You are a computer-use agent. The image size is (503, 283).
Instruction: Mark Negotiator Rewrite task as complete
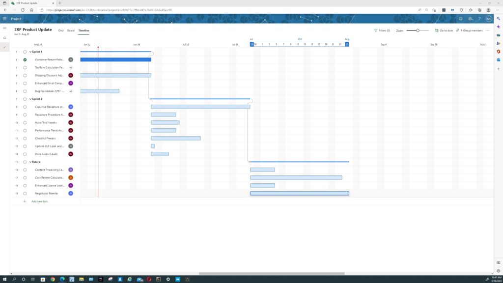25,193
